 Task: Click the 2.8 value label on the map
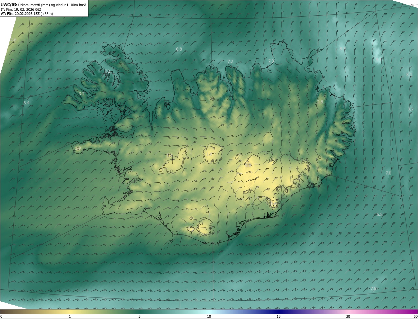pyautogui.click(x=320, y=102)
